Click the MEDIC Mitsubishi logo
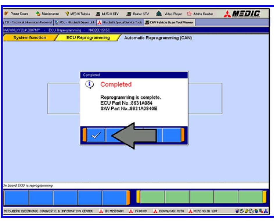Image resolution: width=274 pixels, height=222 pixels. click(x=242, y=14)
